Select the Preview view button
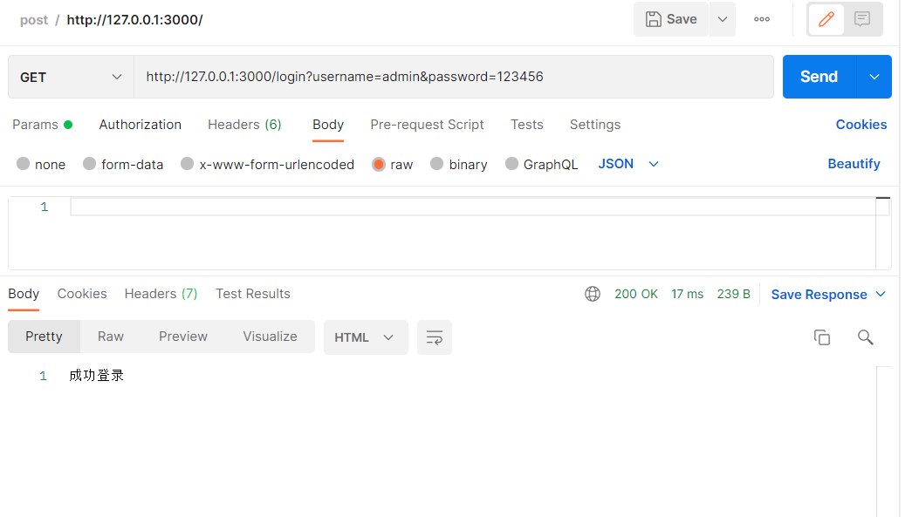The width and height of the screenshot is (912, 517). [x=183, y=337]
